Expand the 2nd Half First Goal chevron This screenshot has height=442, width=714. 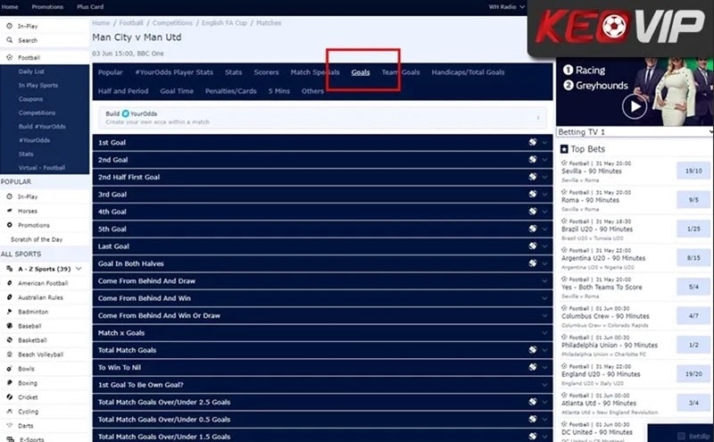point(544,177)
